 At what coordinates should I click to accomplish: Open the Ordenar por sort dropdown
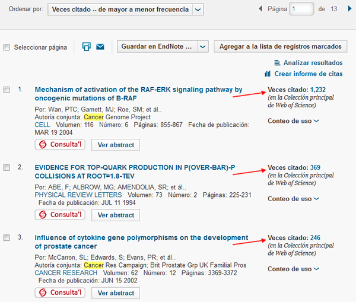126,9
